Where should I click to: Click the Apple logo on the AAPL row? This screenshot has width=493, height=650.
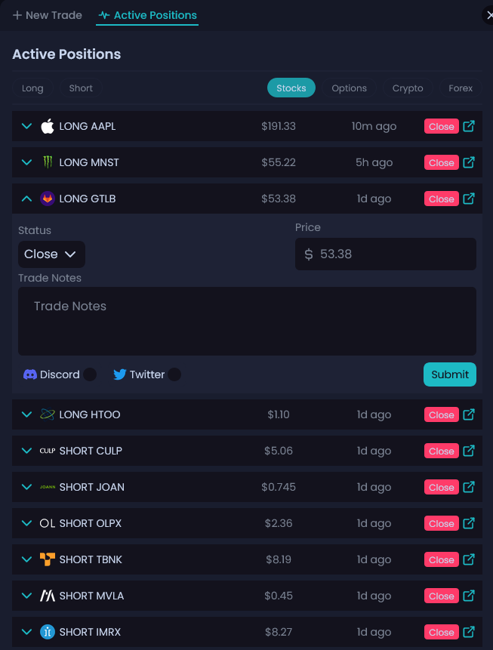(x=48, y=126)
